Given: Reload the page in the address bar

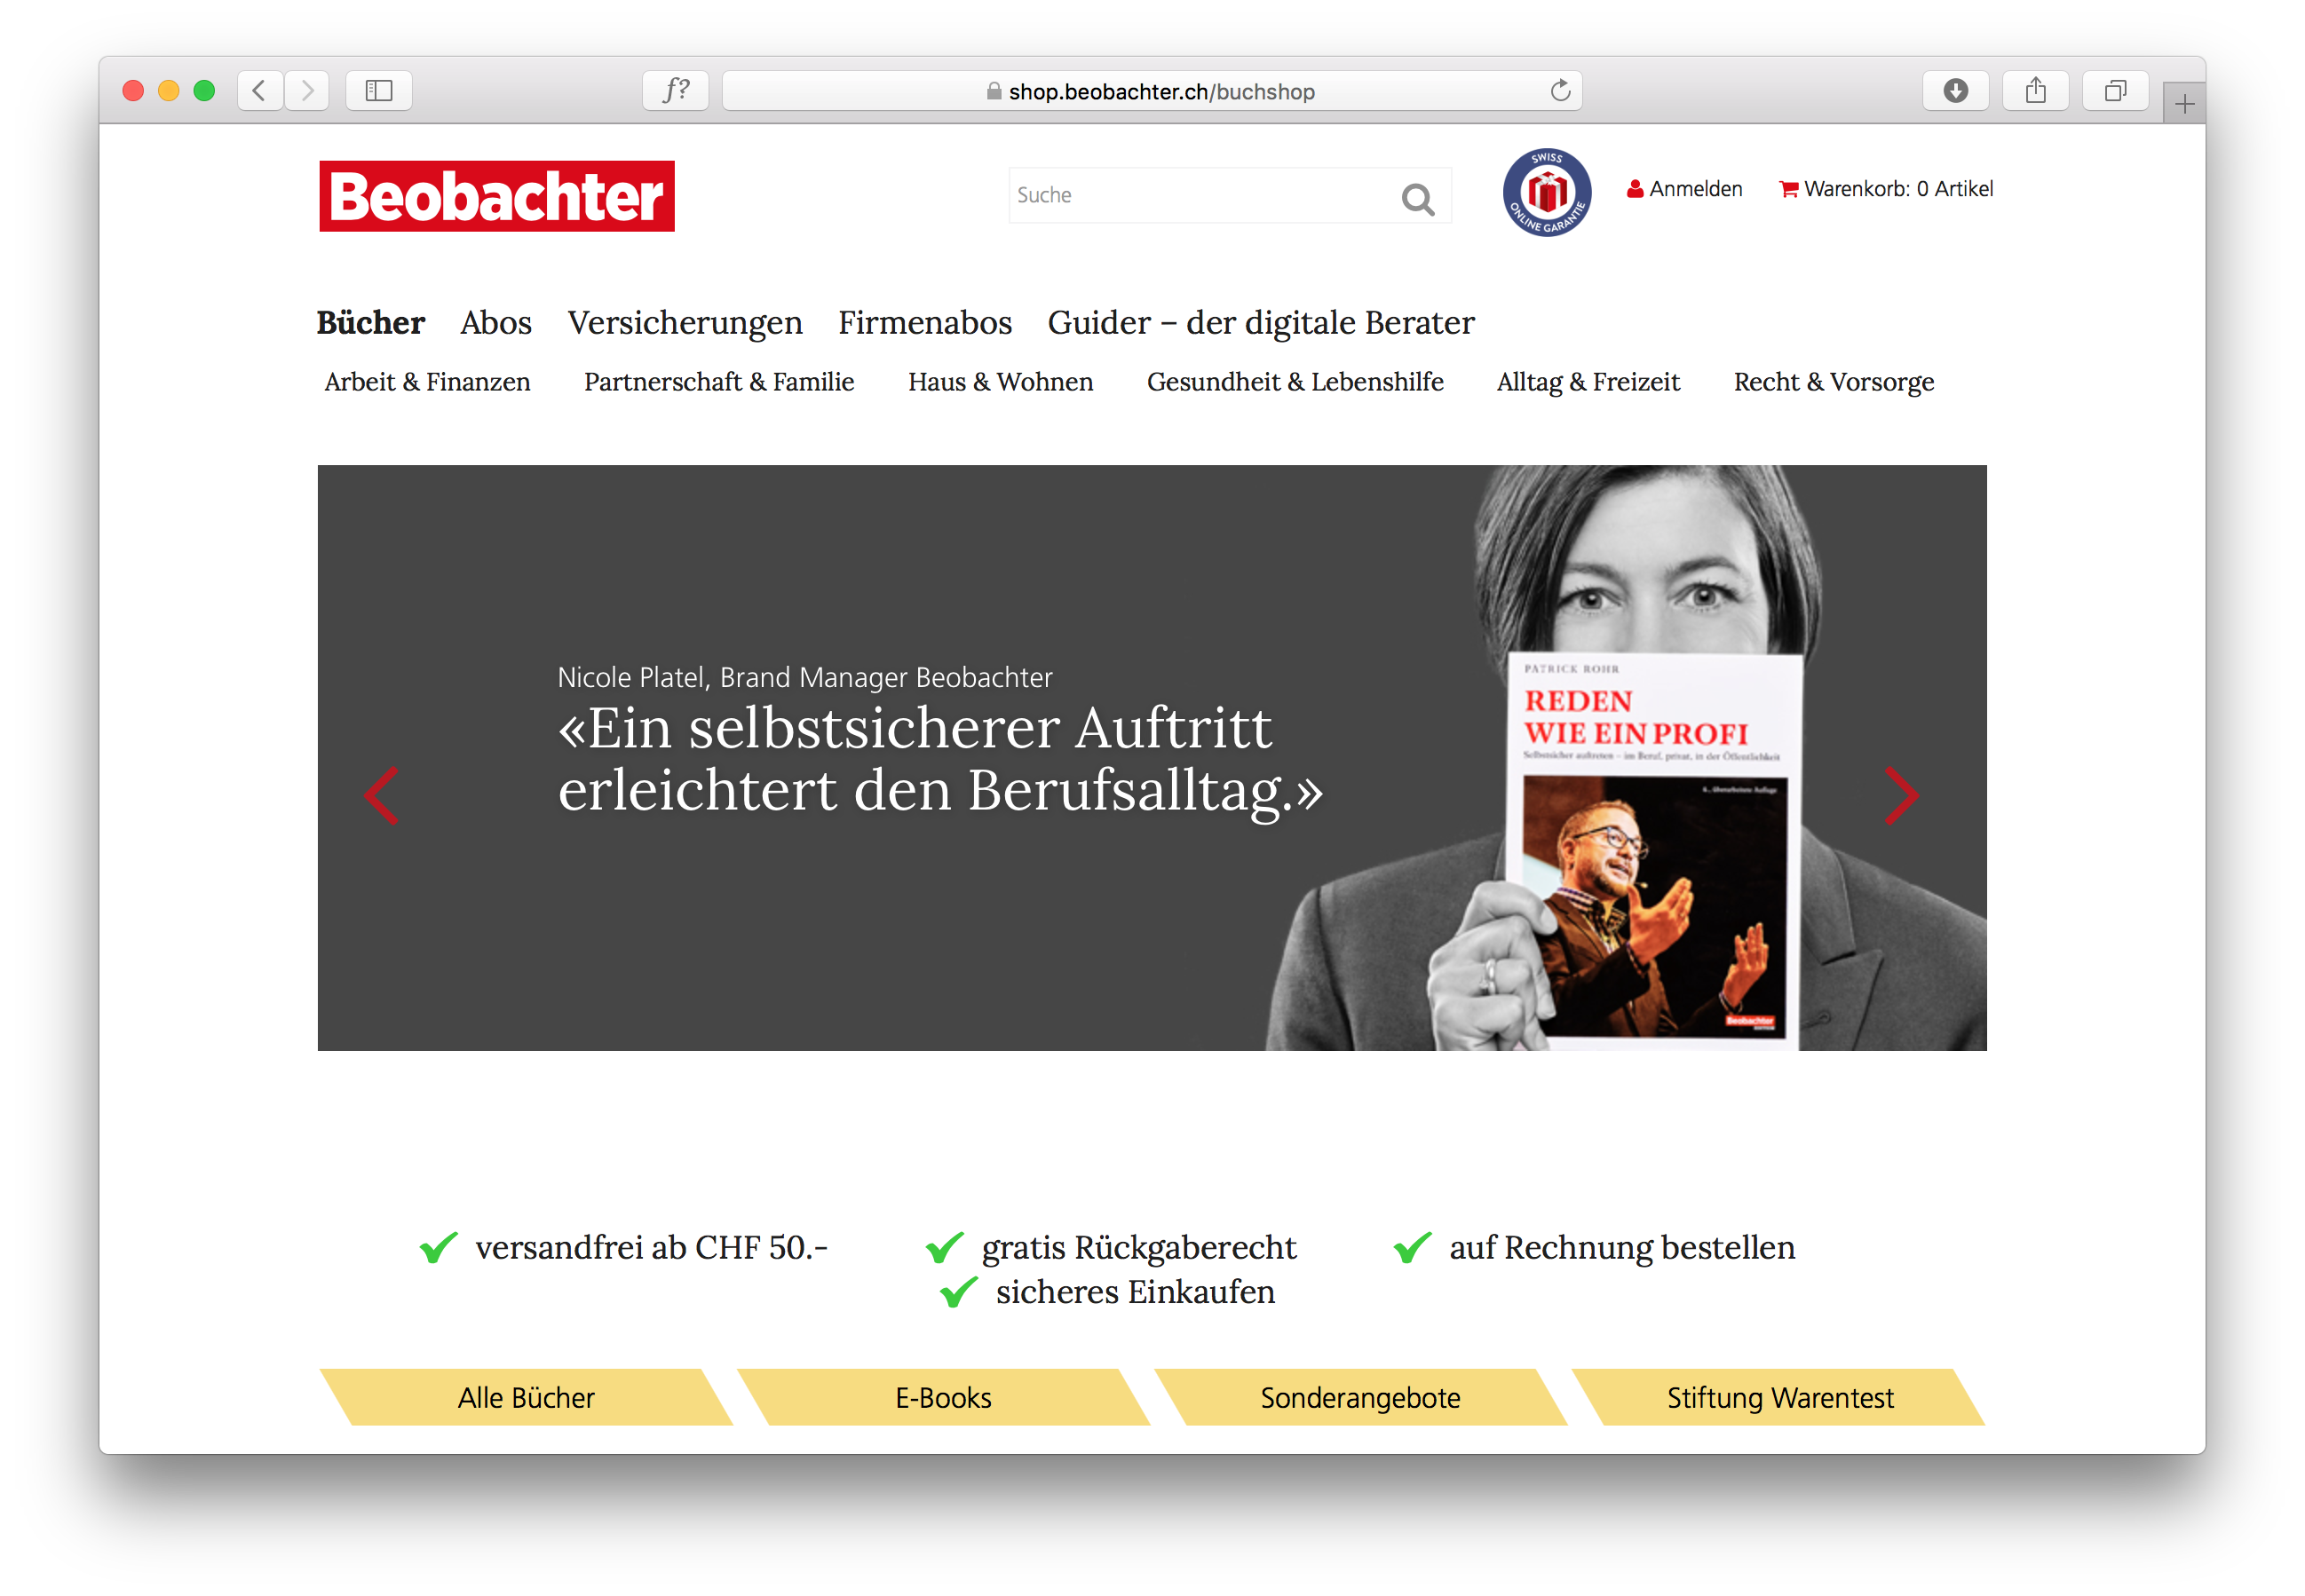Looking at the screenshot, I should (1560, 91).
